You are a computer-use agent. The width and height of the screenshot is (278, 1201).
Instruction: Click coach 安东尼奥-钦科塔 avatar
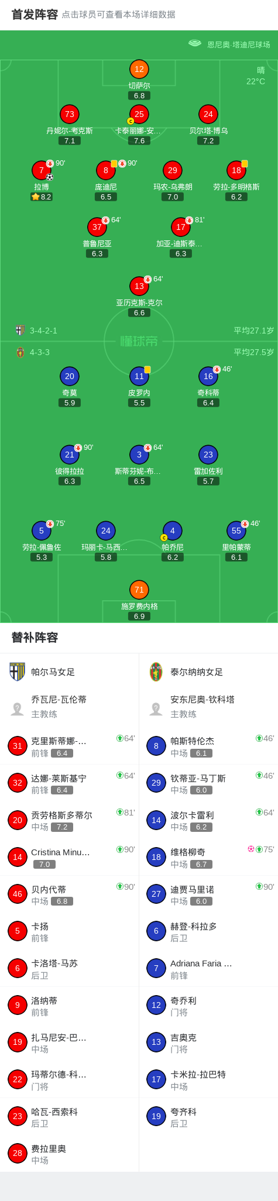tap(156, 709)
